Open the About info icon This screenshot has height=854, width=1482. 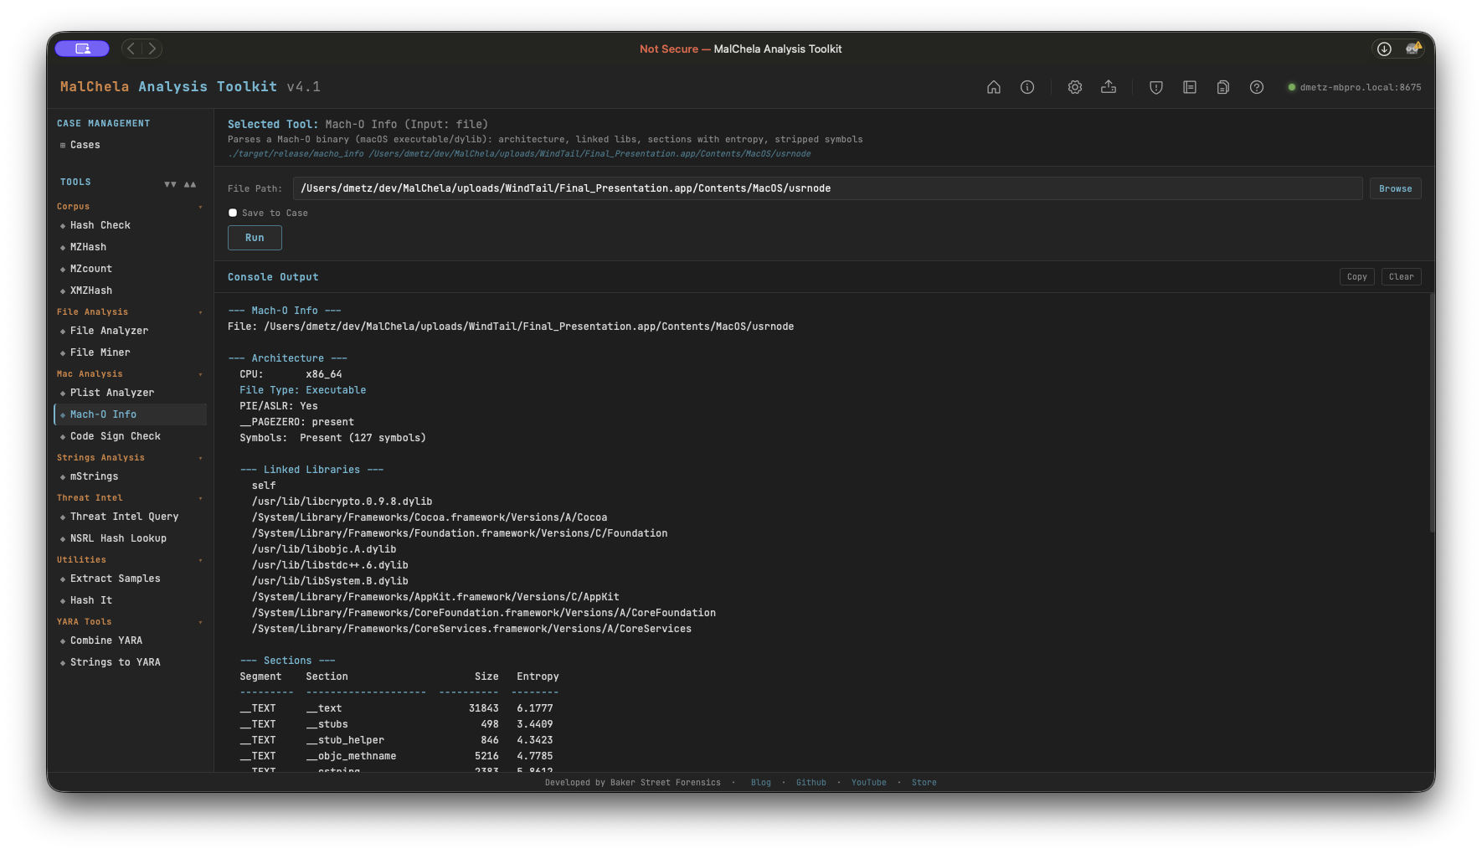point(1027,87)
